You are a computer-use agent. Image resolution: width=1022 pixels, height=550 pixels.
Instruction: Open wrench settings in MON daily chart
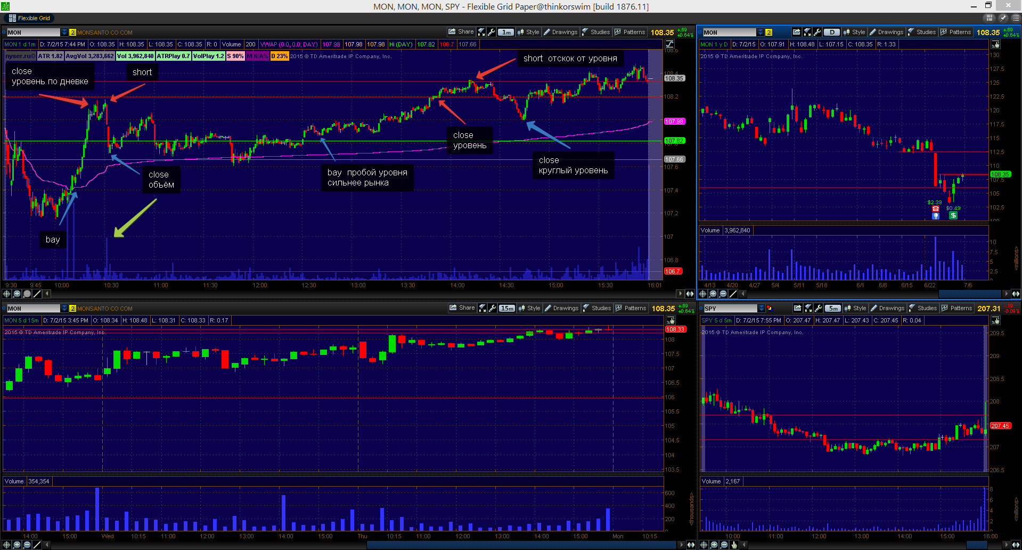click(817, 32)
